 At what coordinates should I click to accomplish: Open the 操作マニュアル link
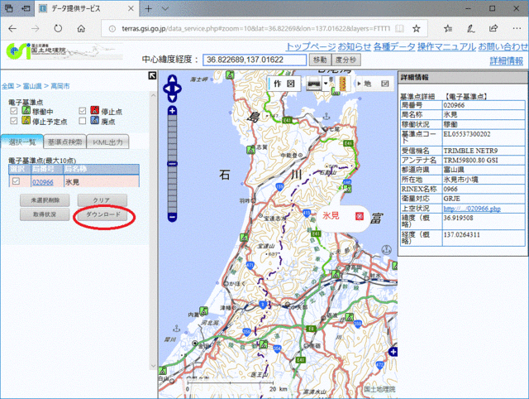coord(446,46)
